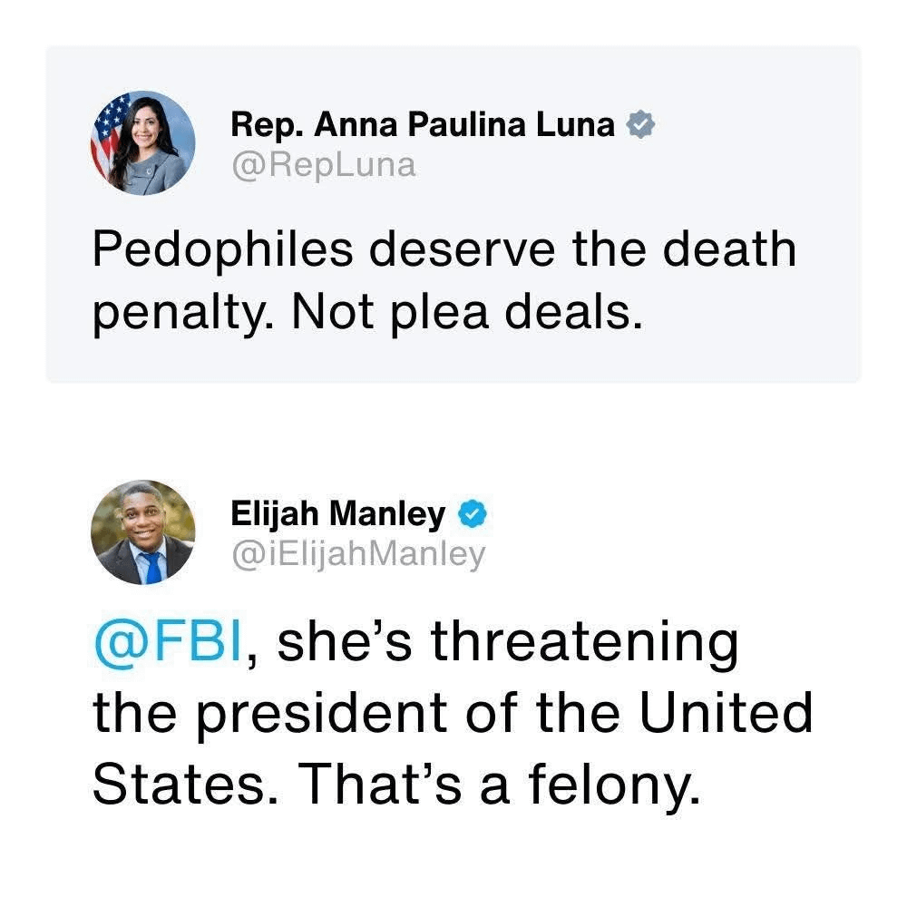The width and height of the screenshot is (907, 907).
Task: Click the gray verified badge beside Rep. Anna Paulina Luna
Action: [x=642, y=126]
